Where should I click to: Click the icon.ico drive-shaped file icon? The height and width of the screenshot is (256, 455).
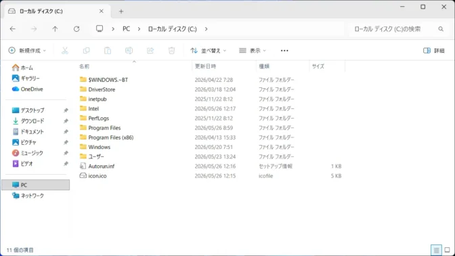[x=83, y=175]
